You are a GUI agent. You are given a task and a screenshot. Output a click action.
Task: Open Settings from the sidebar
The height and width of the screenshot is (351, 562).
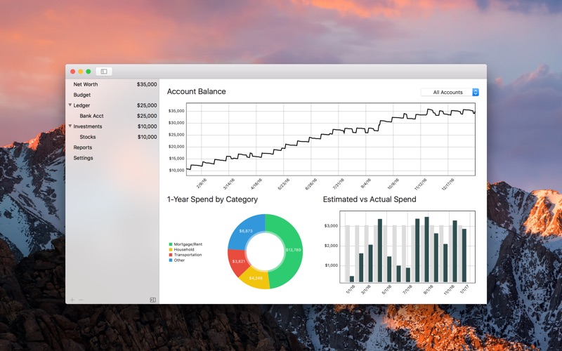click(112, 158)
